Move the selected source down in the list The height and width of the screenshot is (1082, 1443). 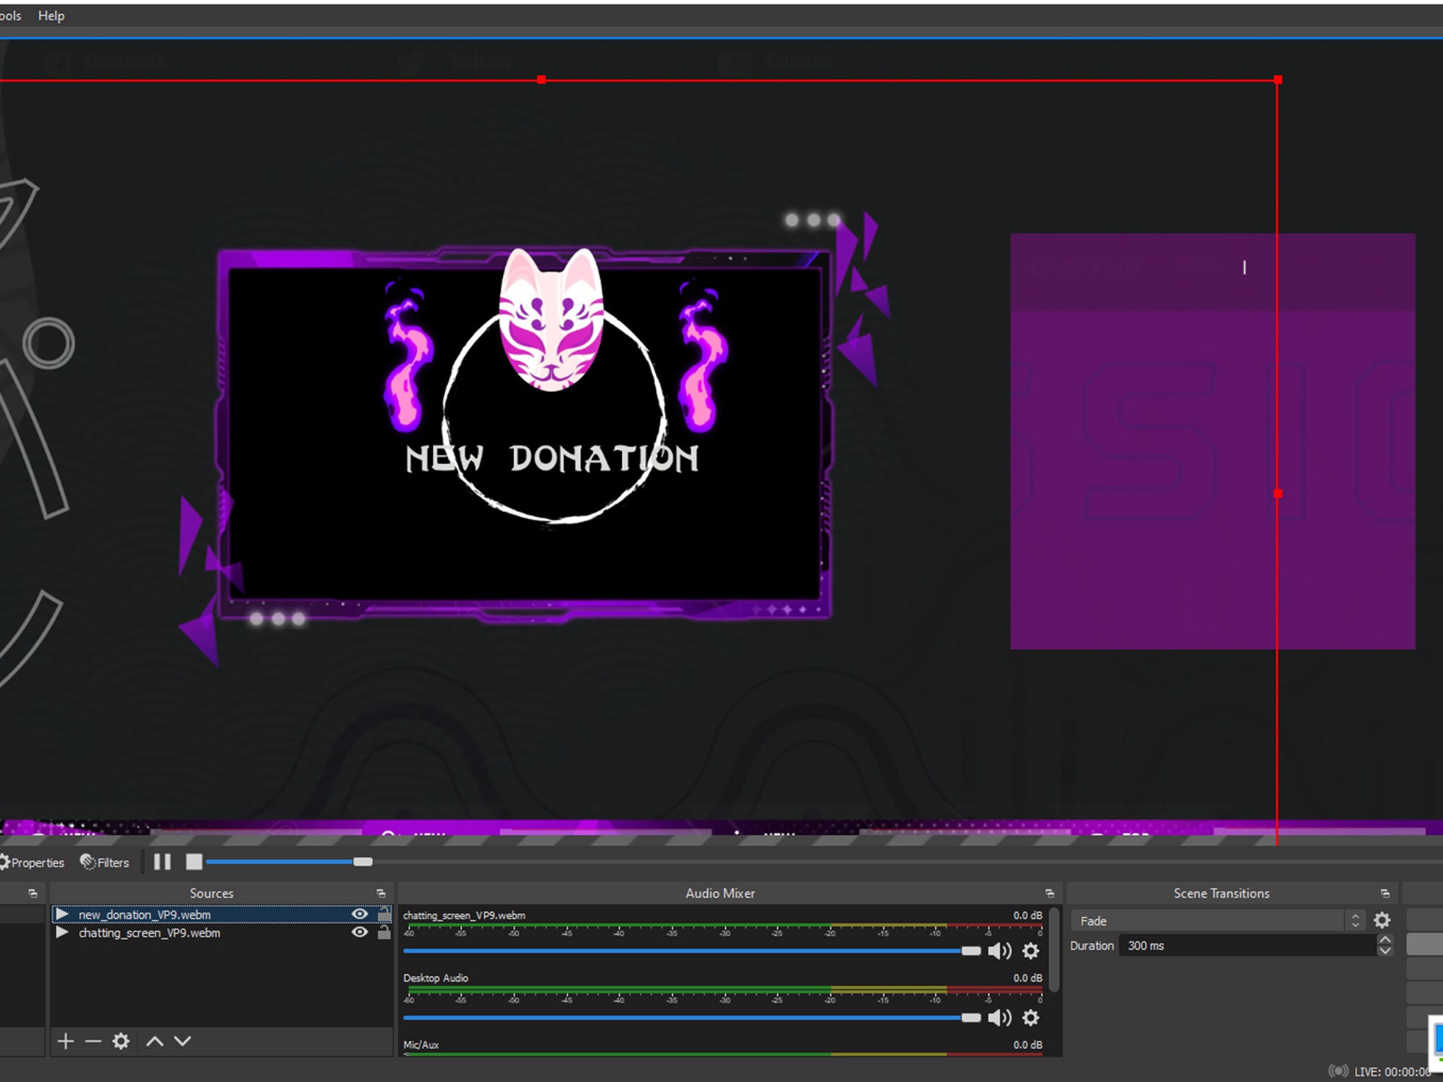(x=182, y=1041)
